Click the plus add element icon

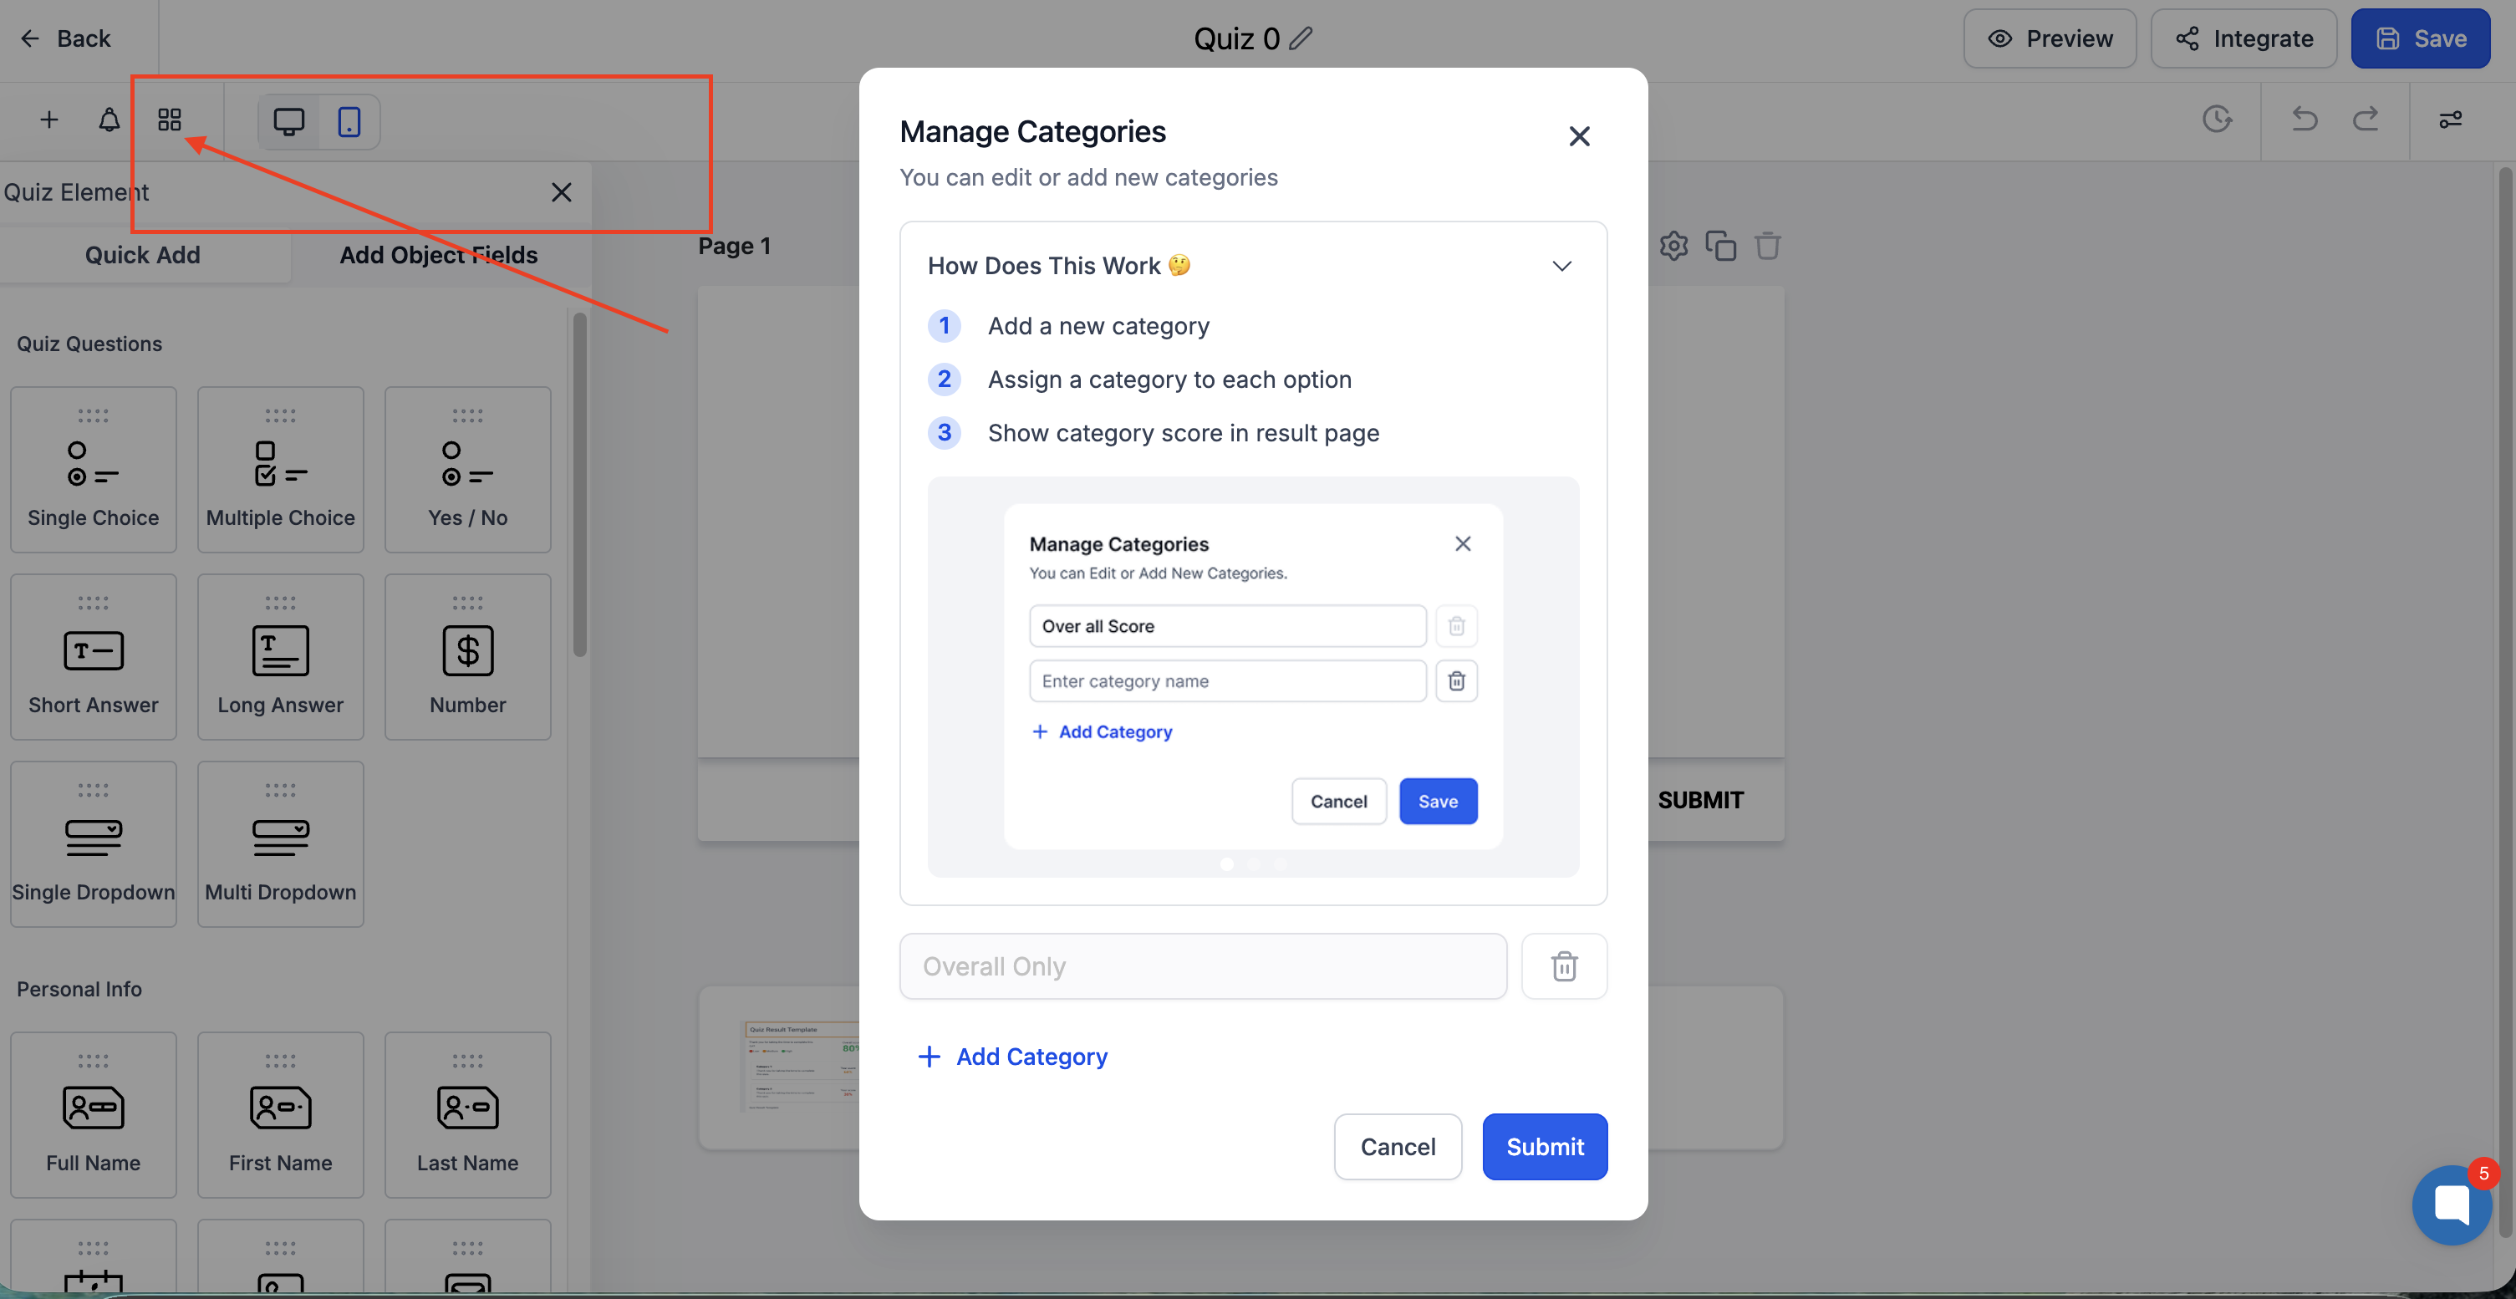coord(48,120)
